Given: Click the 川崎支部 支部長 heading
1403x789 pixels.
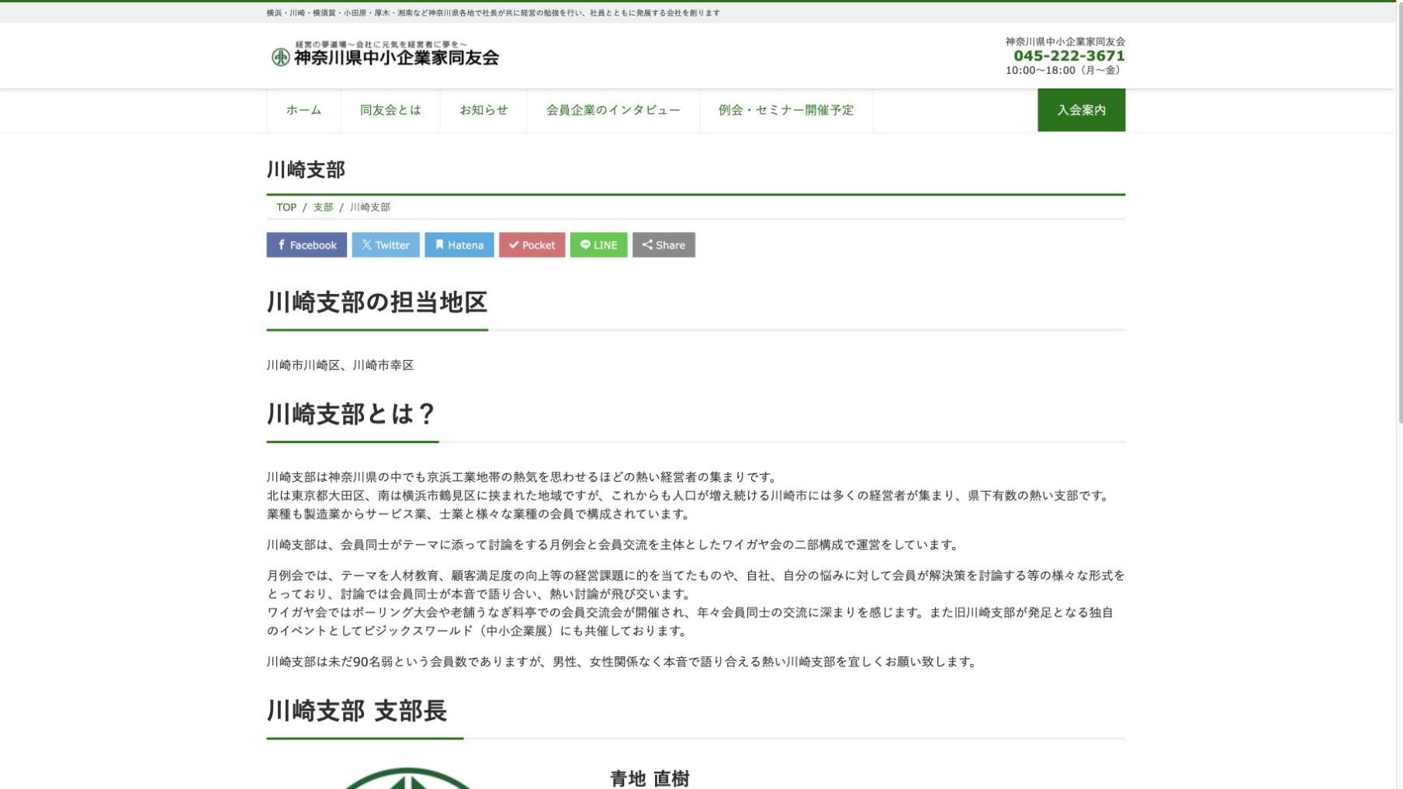Looking at the screenshot, I should pyautogui.click(x=357, y=711).
